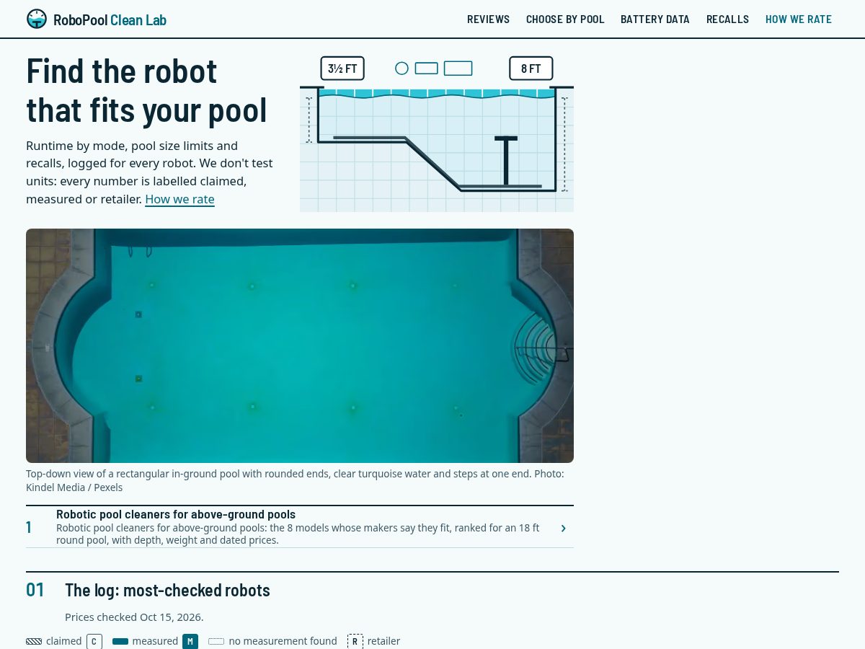Click the 'Prices checked Oct 15, 2026.' text
Image resolution: width=865 pixels, height=649 pixels.
click(134, 617)
